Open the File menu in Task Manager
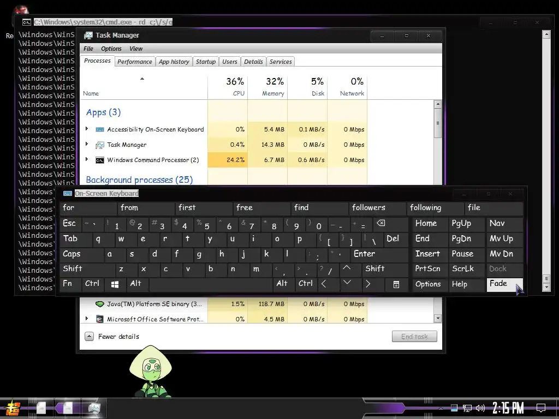Image resolution: width=559 pixels, height=419 pixels. tap(88, 49)
